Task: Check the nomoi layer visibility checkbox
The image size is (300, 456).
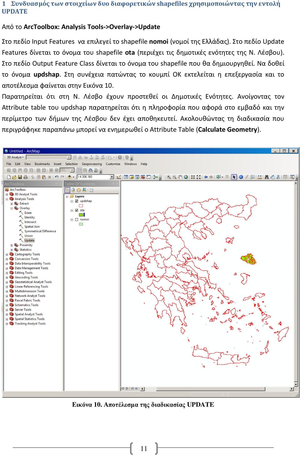Action: (x=76, y=220)
